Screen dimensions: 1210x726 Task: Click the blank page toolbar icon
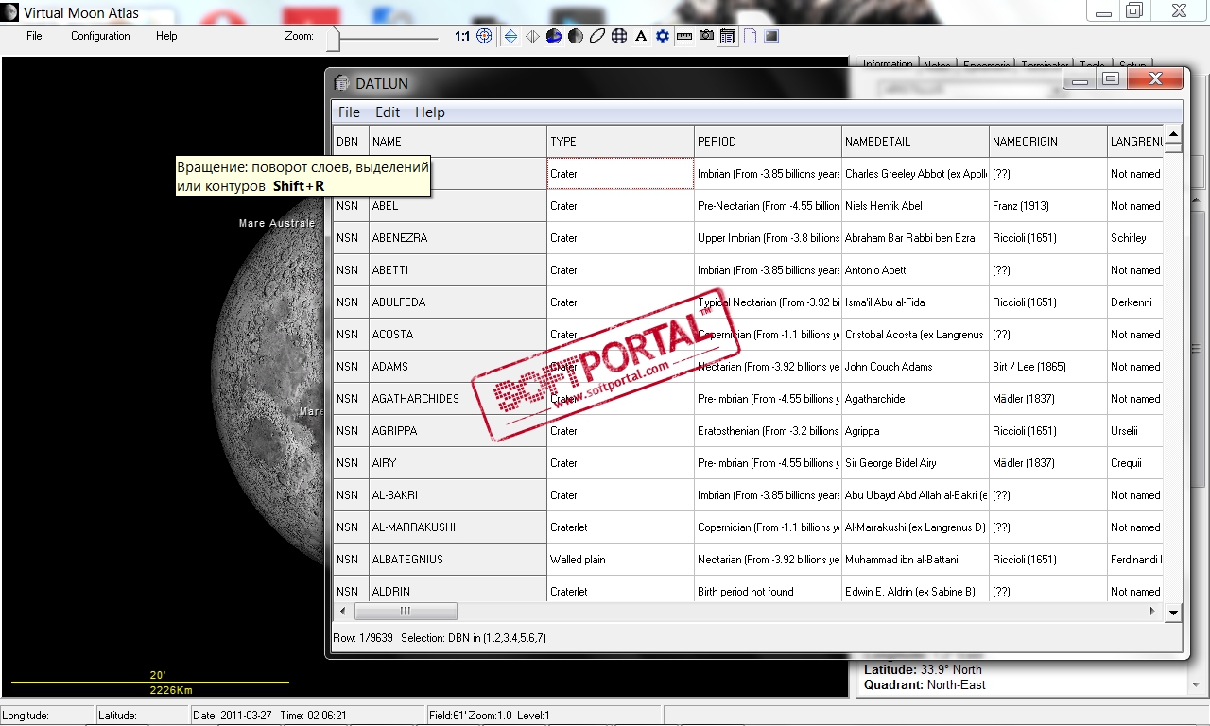coord(750,37)
